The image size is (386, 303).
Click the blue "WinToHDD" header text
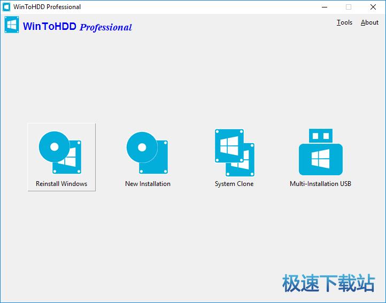tap(50, 26)
